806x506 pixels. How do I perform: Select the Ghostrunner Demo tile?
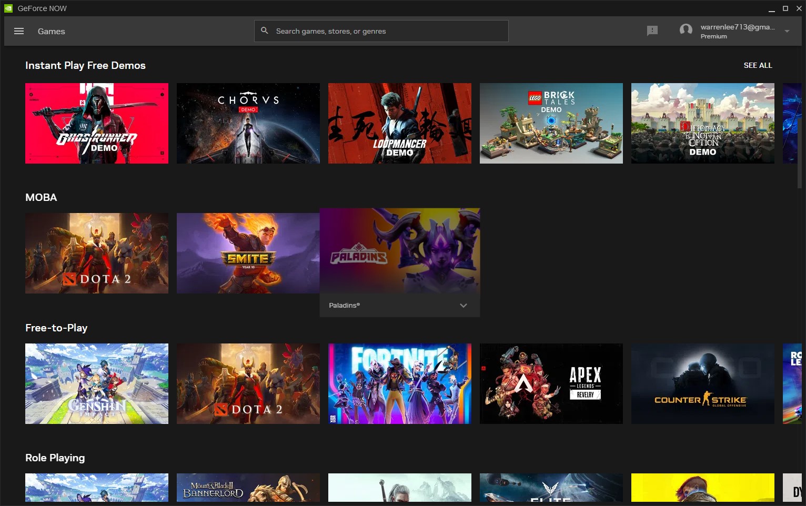pos(97,123)
